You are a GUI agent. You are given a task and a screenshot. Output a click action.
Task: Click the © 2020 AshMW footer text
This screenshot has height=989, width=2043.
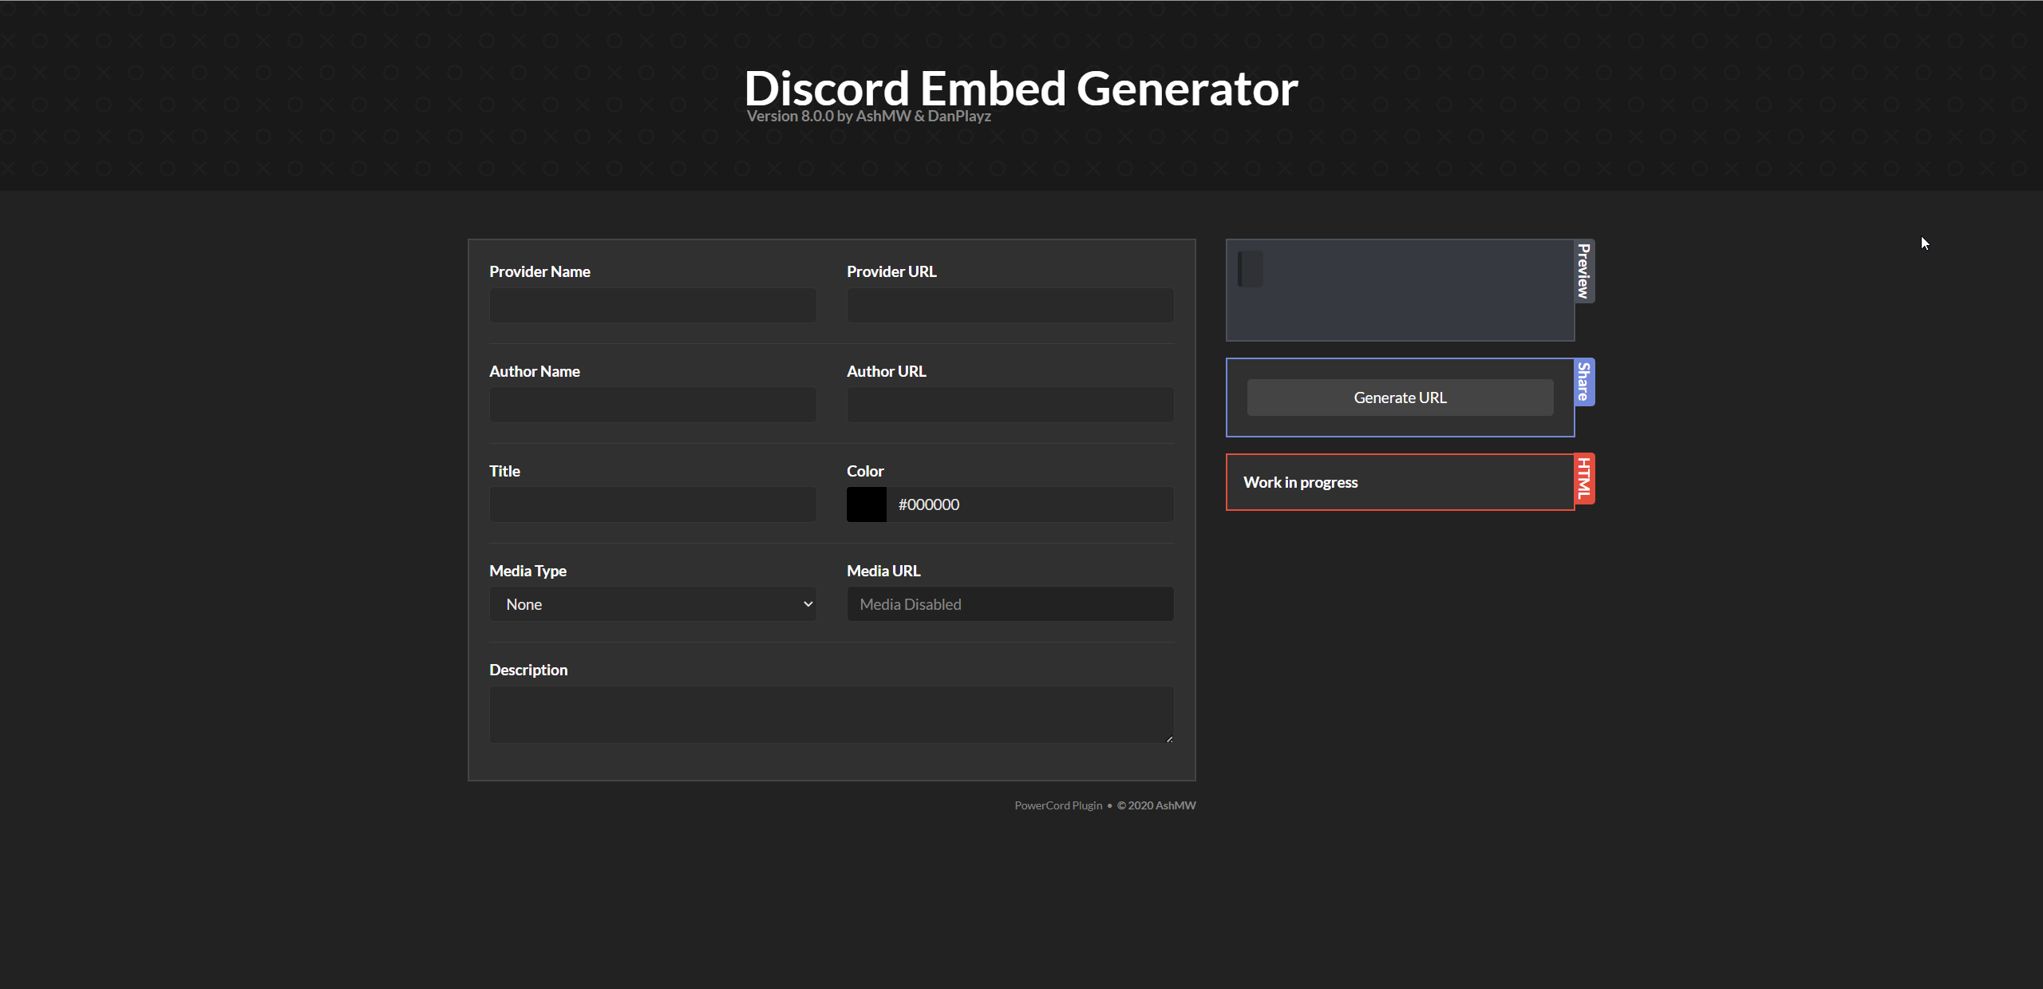click(1156, 805)
